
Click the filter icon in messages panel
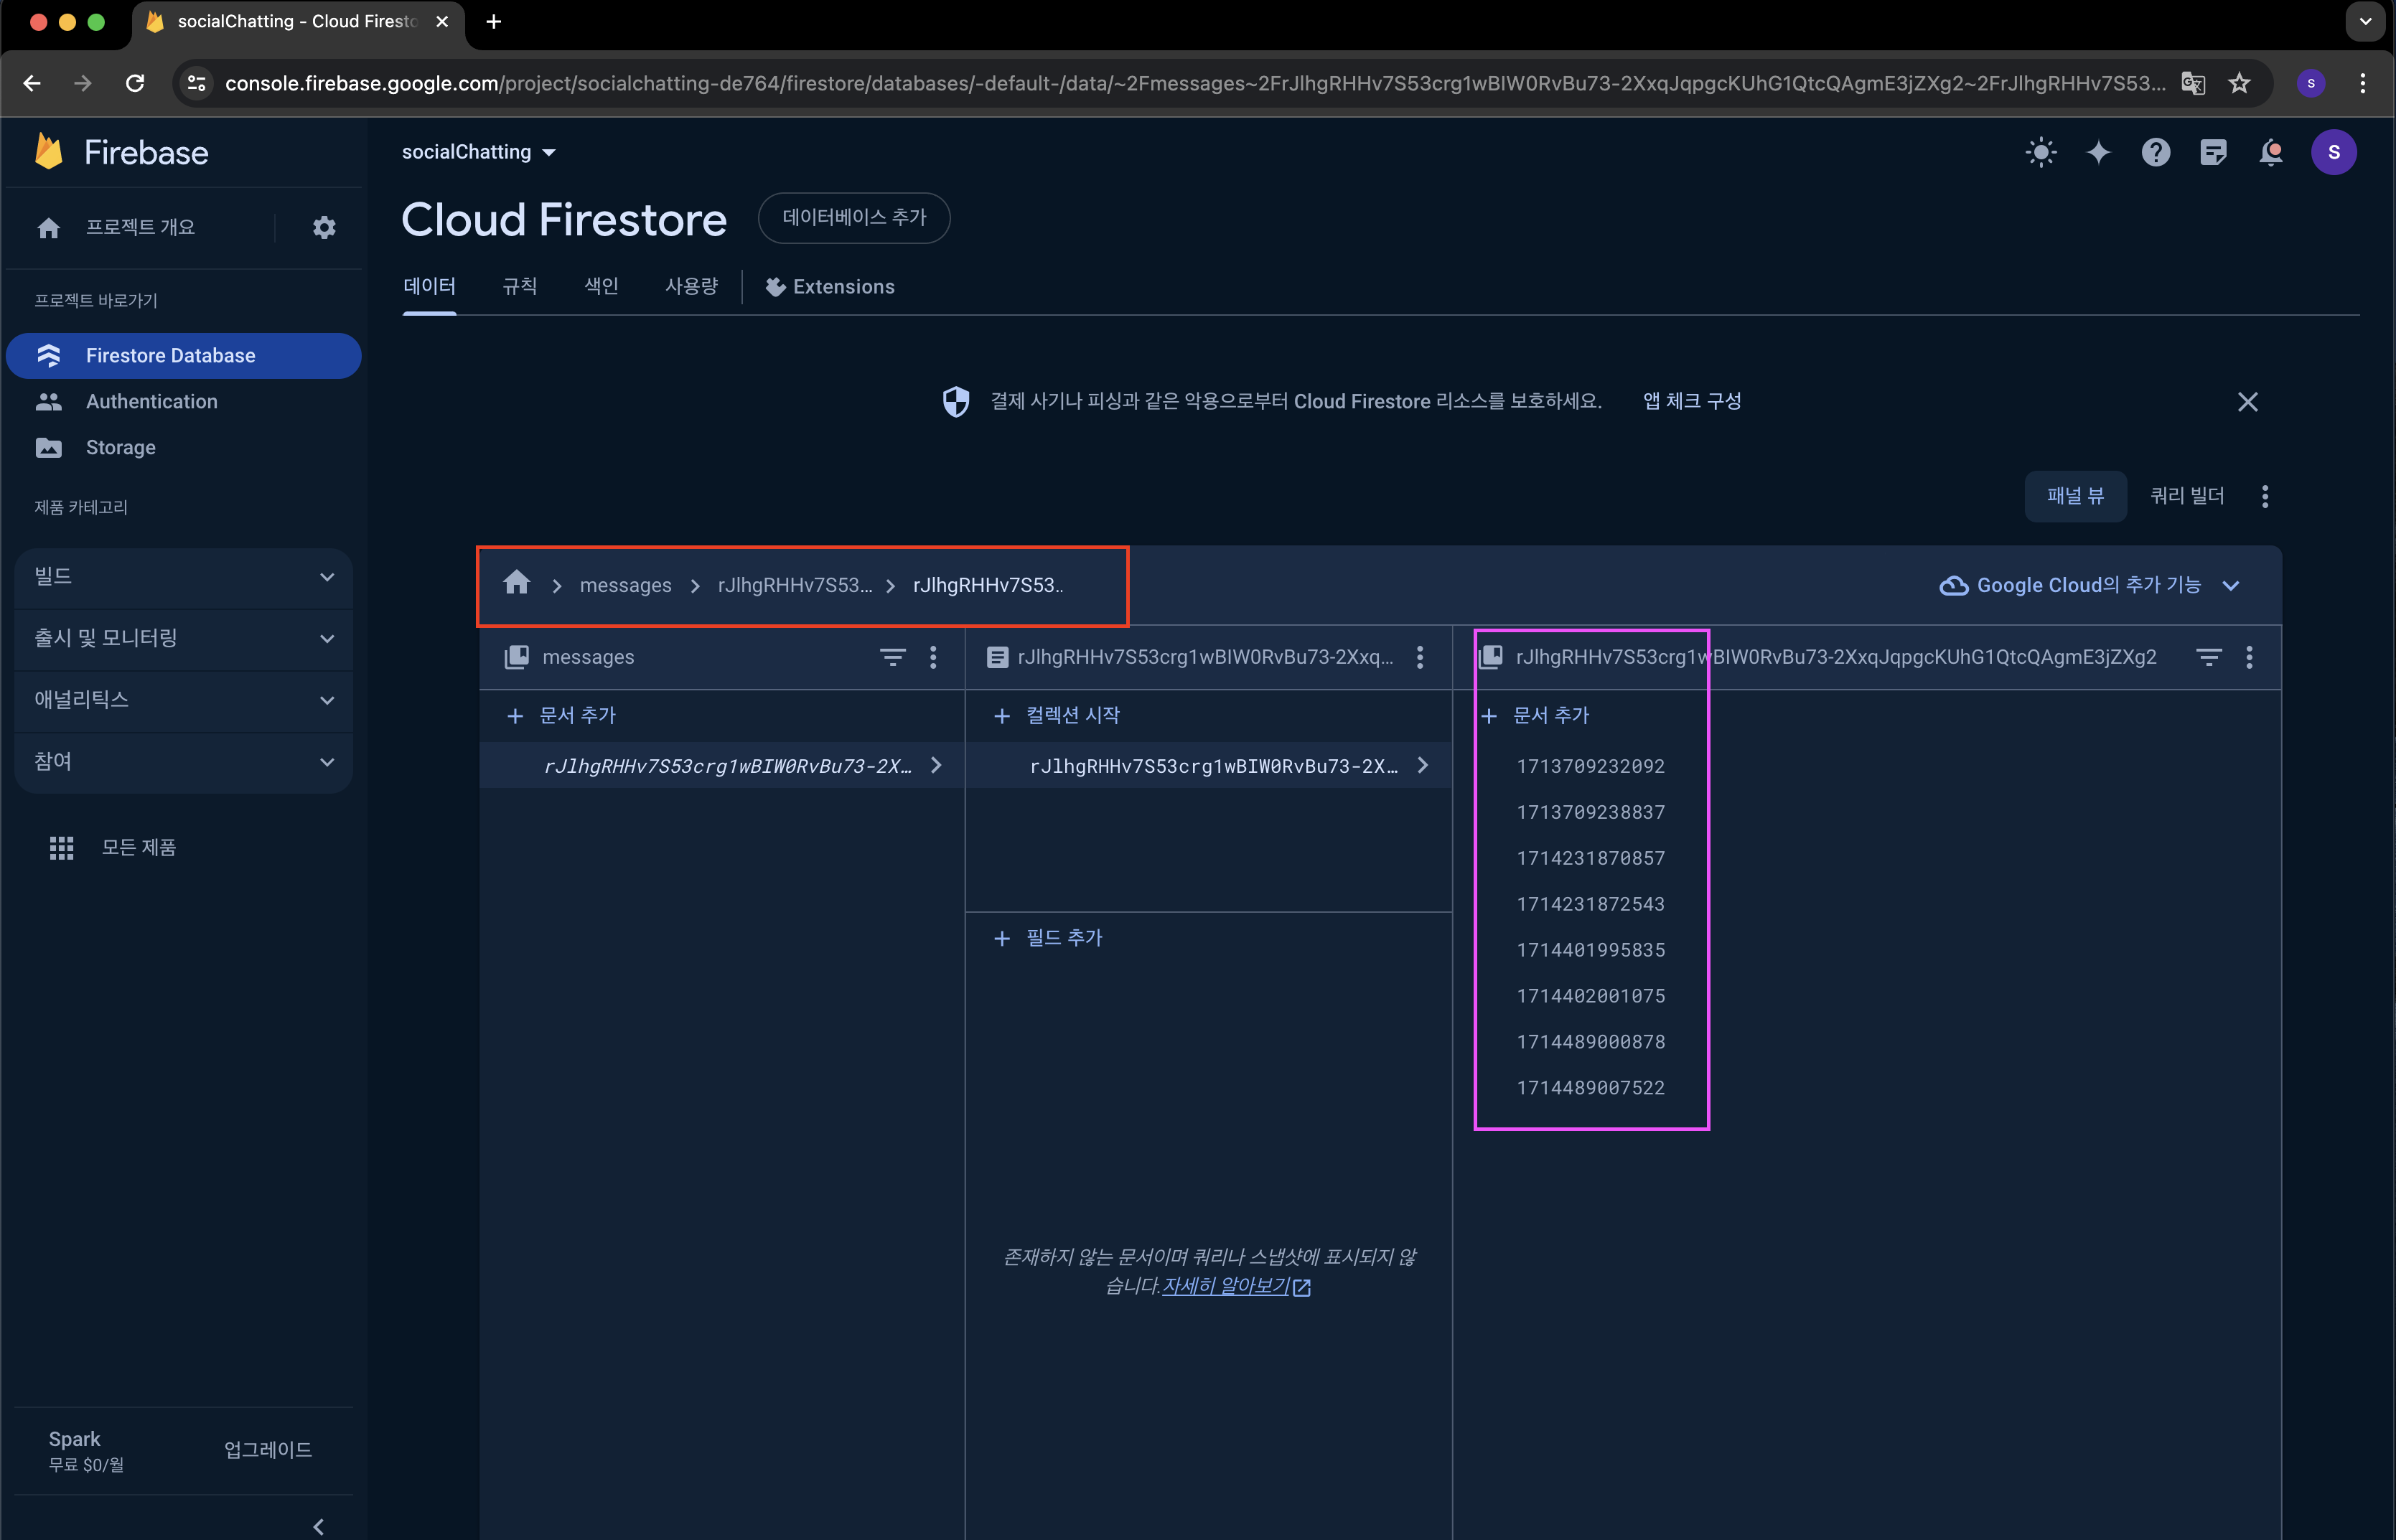pos(892,657)
